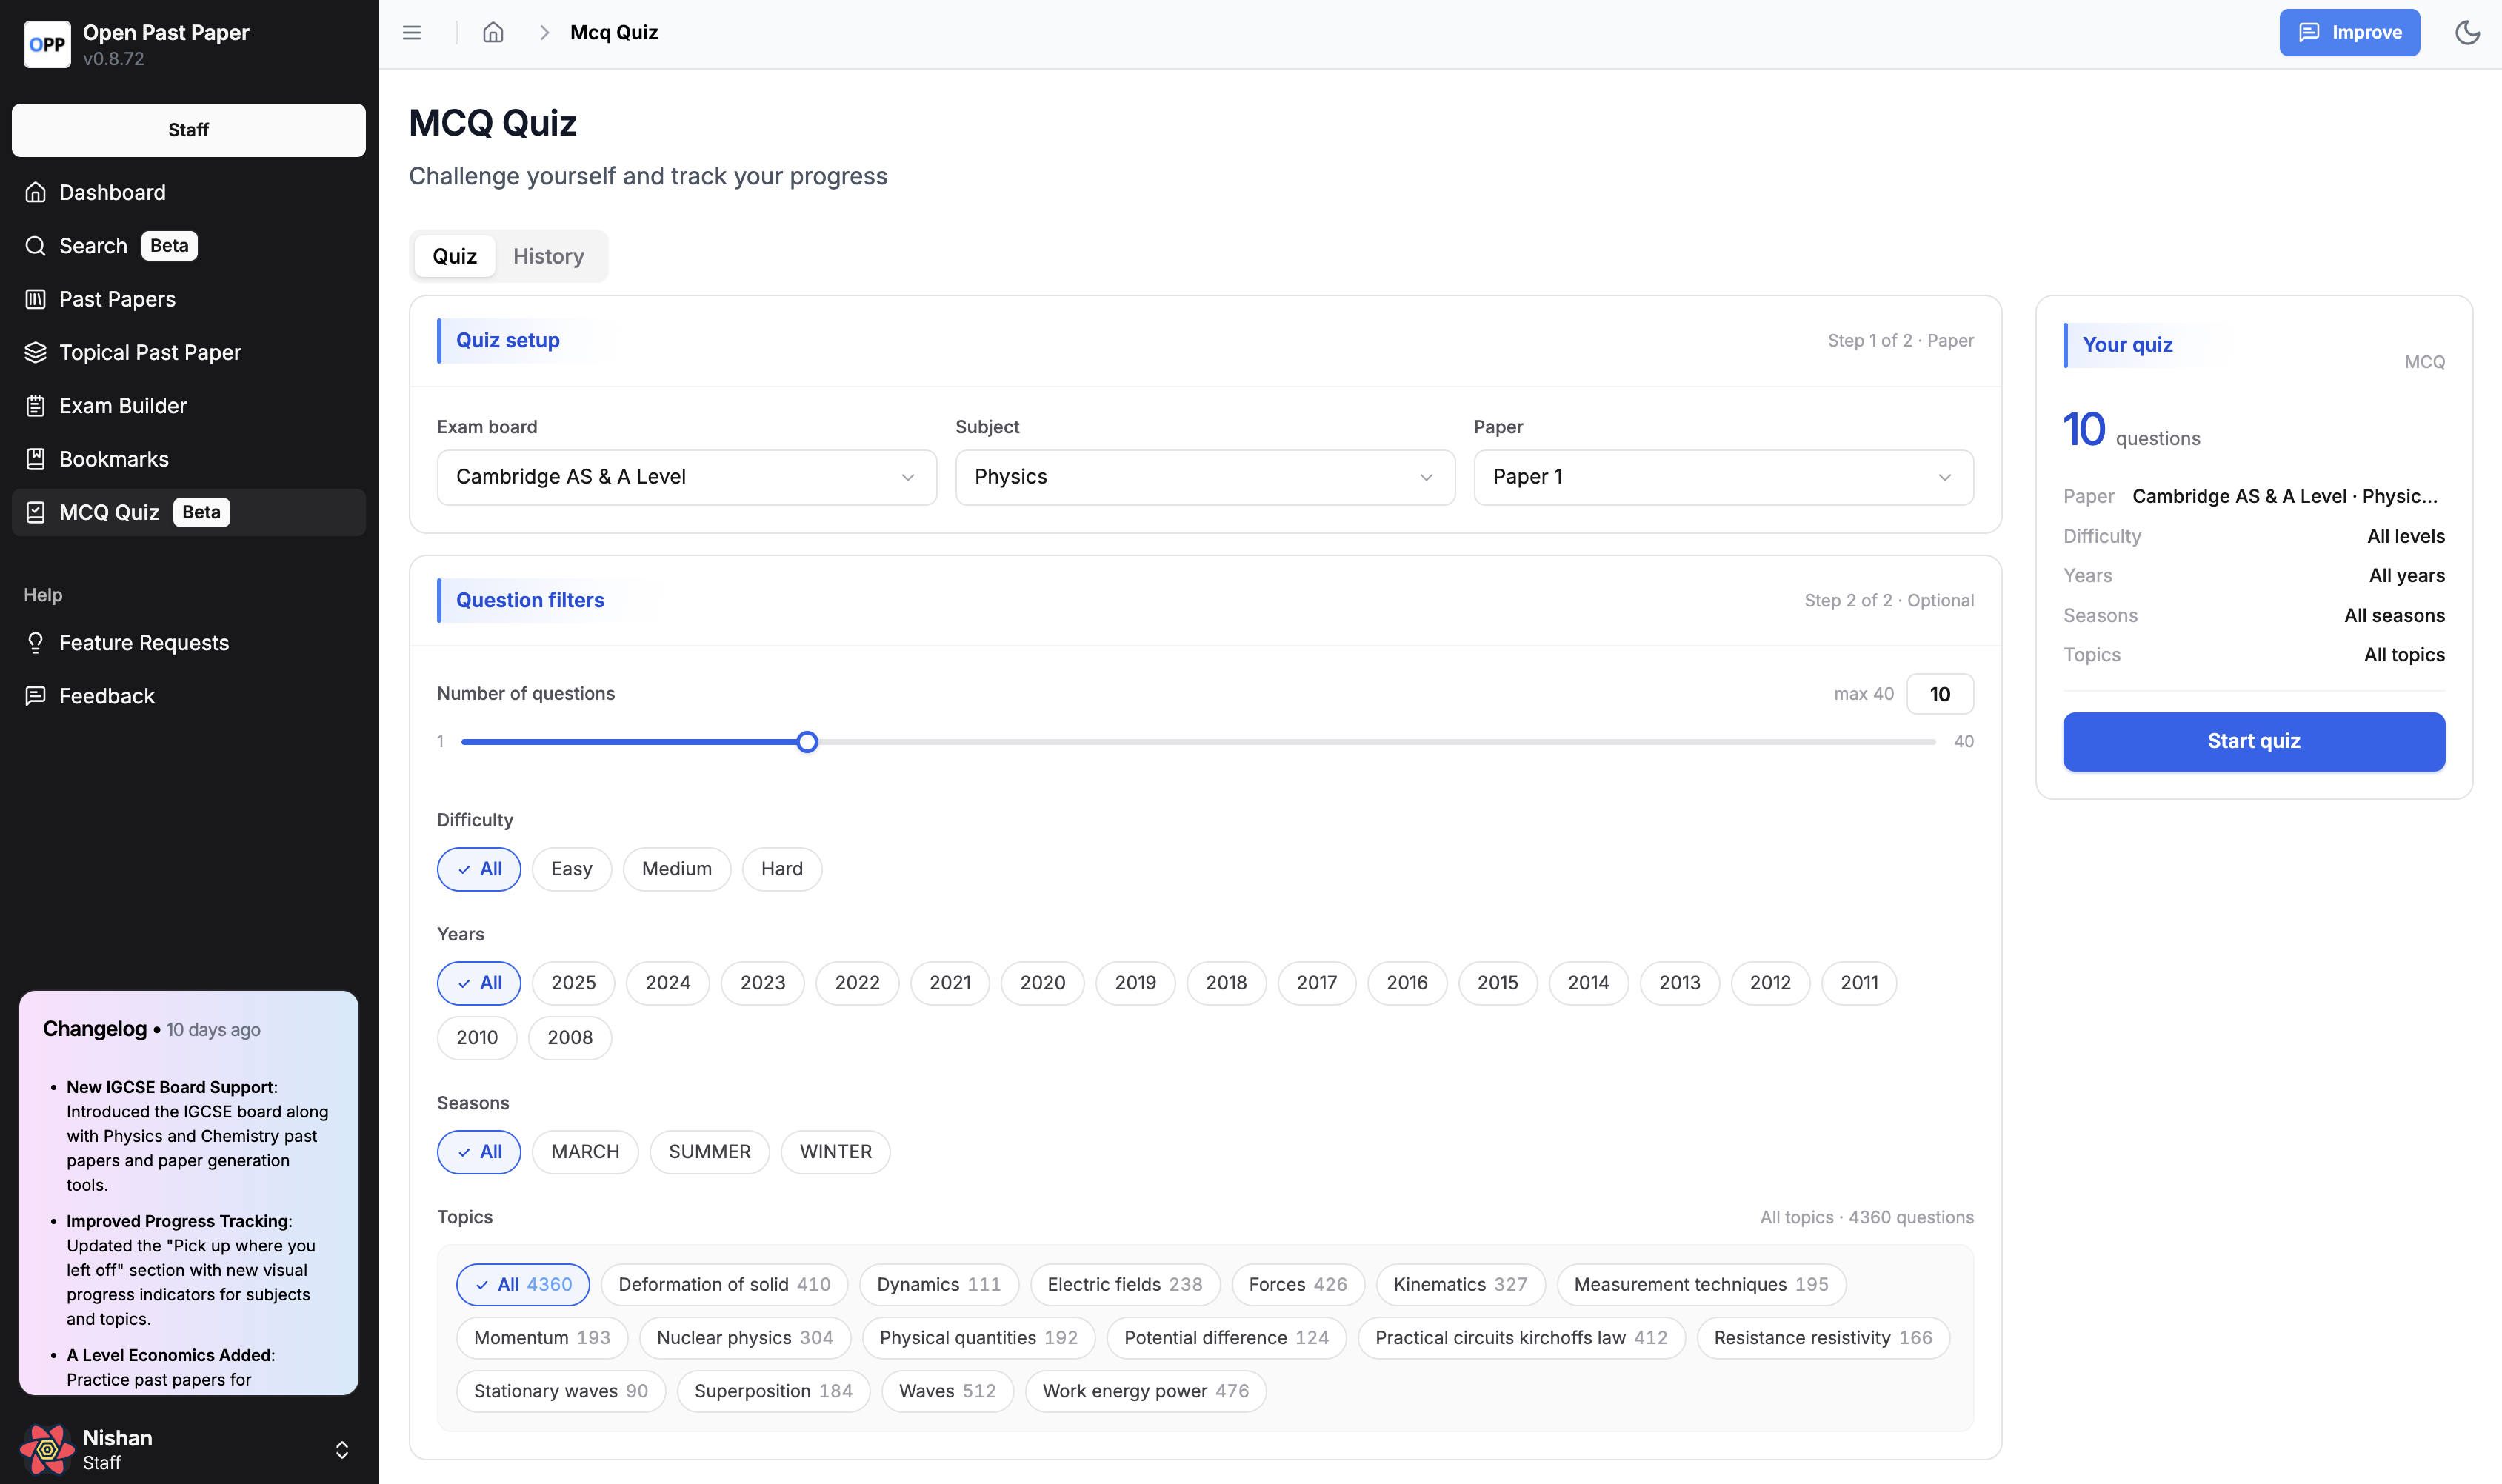2502x1484 pixels.
Task: Open the Exam board dropdown
Action: tap(687, 477)
